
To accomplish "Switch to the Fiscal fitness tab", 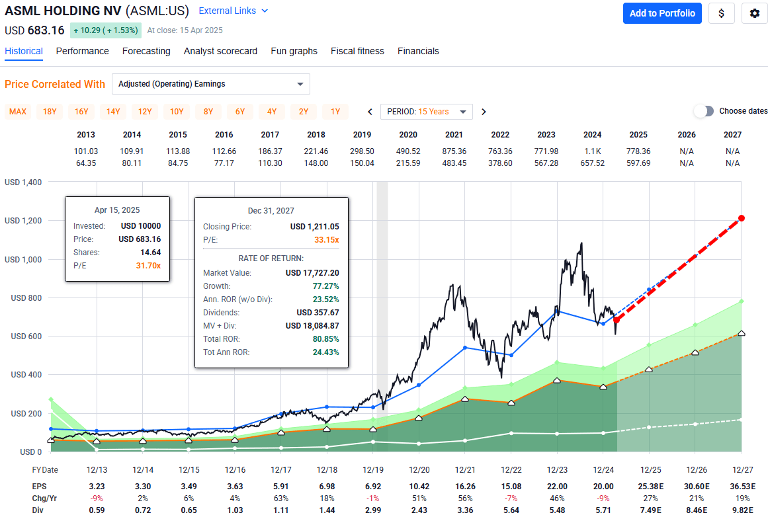I will [x=357, y=51].
